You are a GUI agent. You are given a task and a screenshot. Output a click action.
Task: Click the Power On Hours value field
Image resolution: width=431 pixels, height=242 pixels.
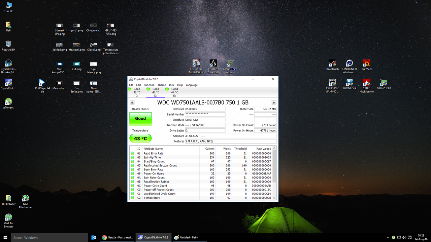(x=265, y=131)
